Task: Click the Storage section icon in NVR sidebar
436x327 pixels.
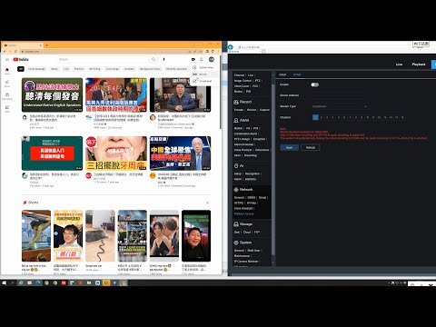Action: (x=236, y=224)
